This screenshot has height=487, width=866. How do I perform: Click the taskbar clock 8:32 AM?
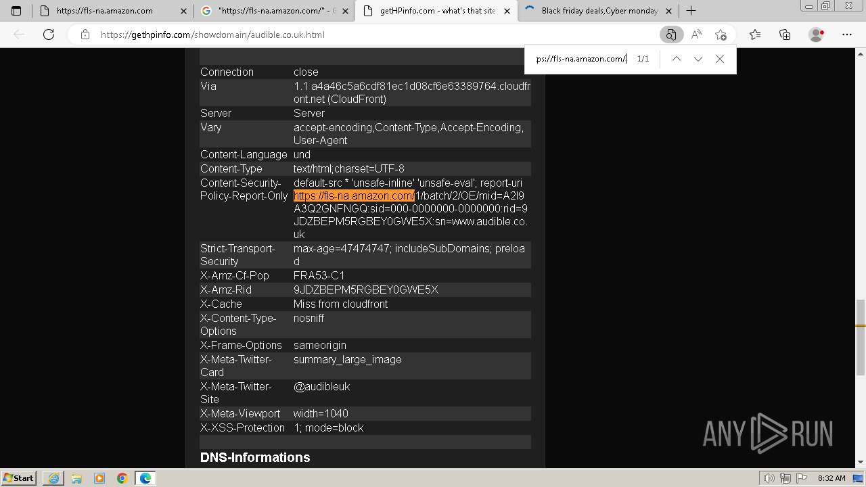coord(831,478)
